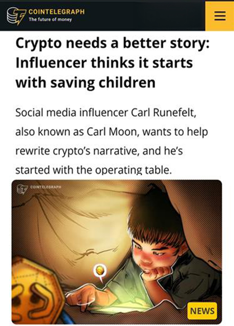This screenshot has height=326, width=234.
Task: Click the COINTELEGRAPH watermark text in image
Action: 46,187
